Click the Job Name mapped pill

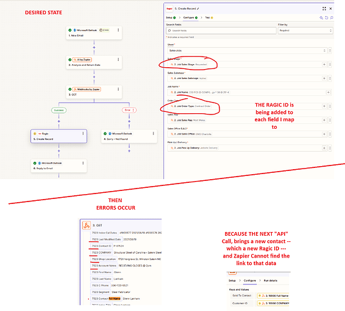(x=200, y=92)
